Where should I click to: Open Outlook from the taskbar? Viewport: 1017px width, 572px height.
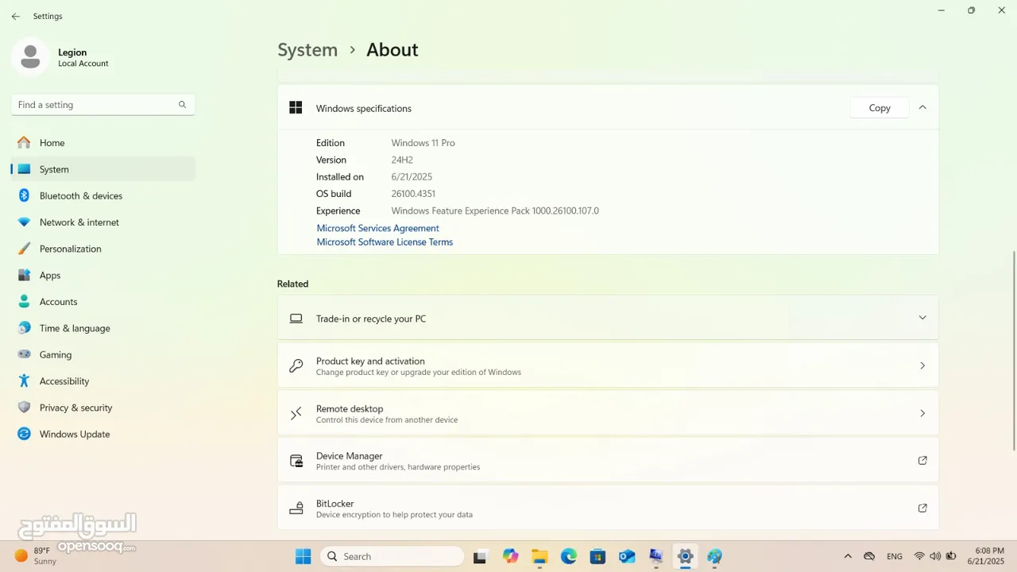point(627,556)
